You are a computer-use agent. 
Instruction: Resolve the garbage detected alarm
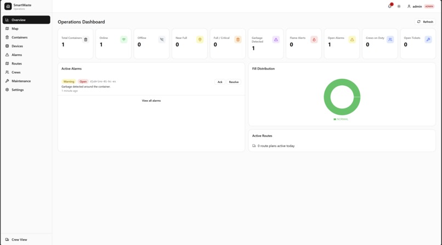[x=234, y=82]
